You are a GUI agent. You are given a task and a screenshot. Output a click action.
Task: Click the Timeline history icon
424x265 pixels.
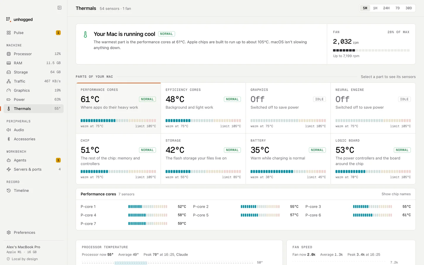click(9, 191)
